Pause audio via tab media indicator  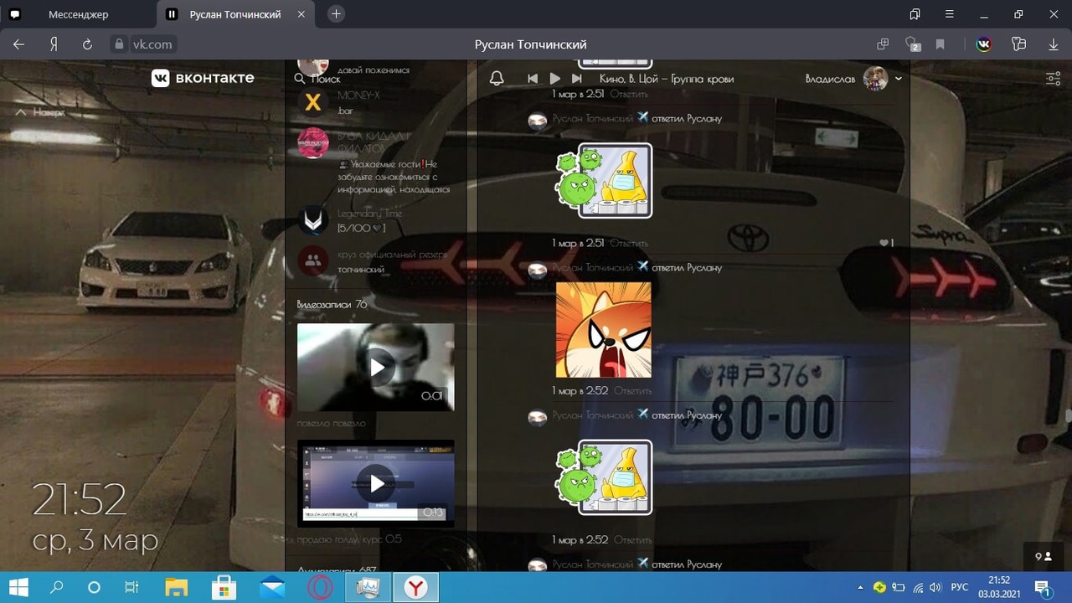pos(172,14)
